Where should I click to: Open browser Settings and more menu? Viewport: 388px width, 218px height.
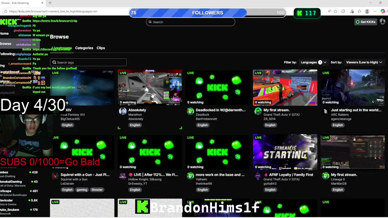tap(375, 11)
